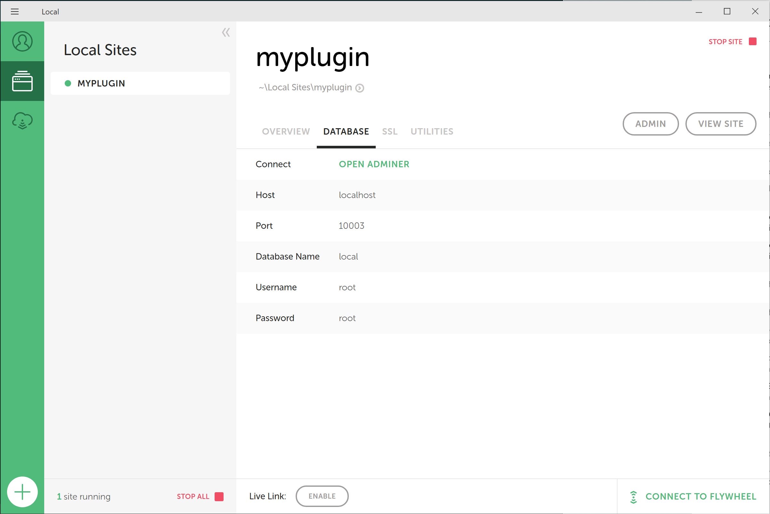Click the Flywheel logo icon in footer

(633, 497)
